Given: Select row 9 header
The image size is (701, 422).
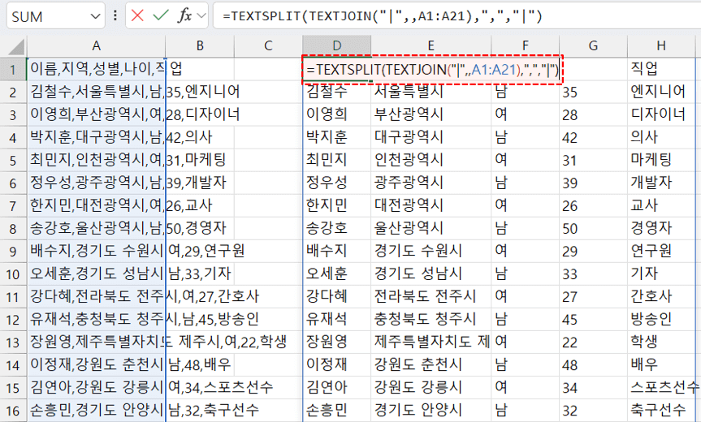Looking at the screenshot, I should pos(13,252).
